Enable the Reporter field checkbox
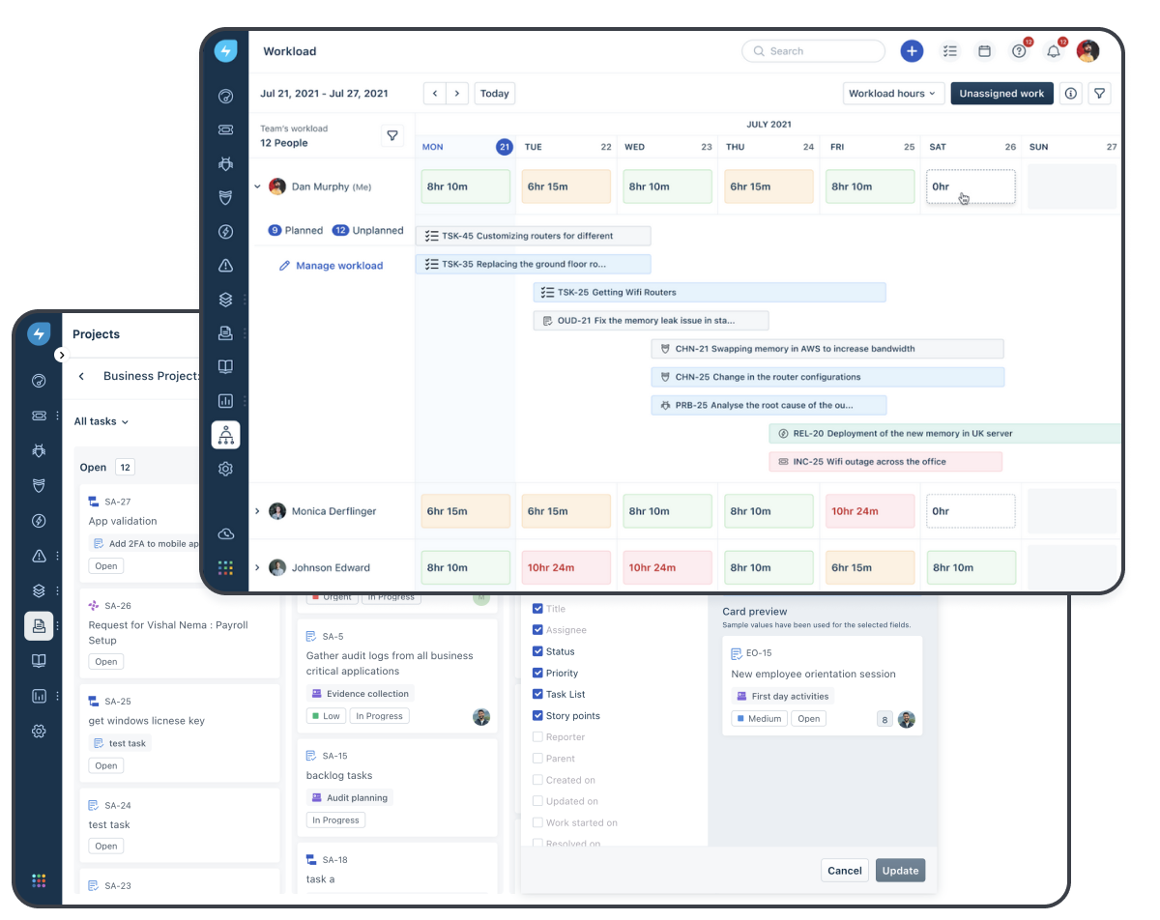 point(537,737)
